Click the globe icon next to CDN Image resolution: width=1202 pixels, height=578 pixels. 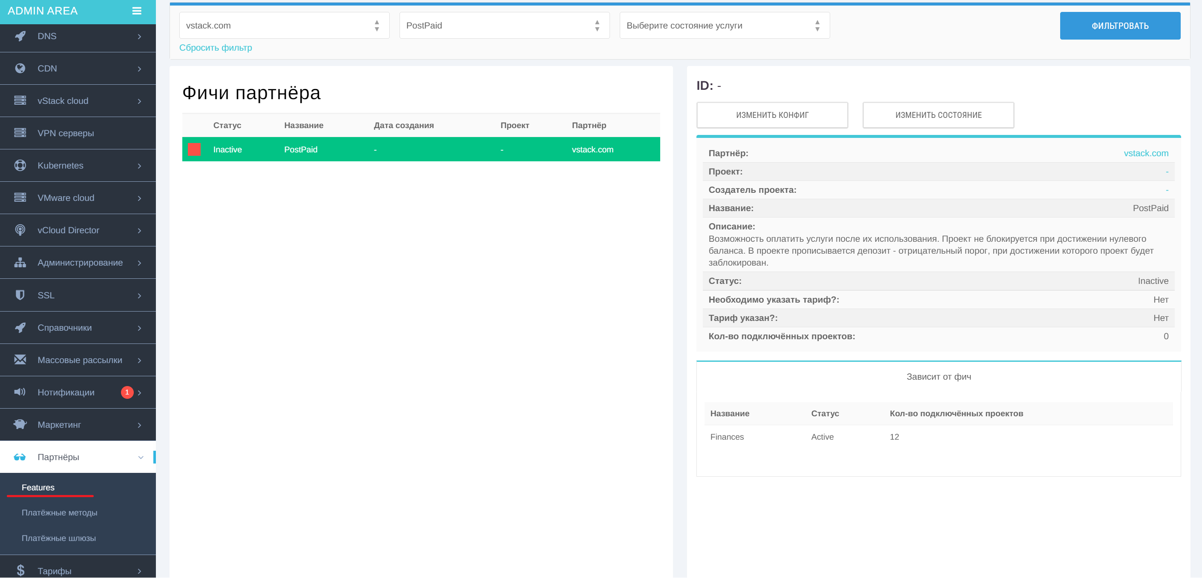pyautogui.click(x=20, y=69)
